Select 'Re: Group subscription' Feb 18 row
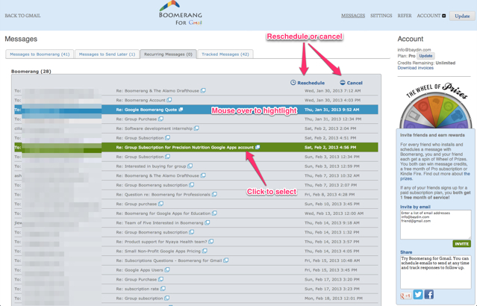Viewport: 477px width, 306px height. (x=196, y=298)
